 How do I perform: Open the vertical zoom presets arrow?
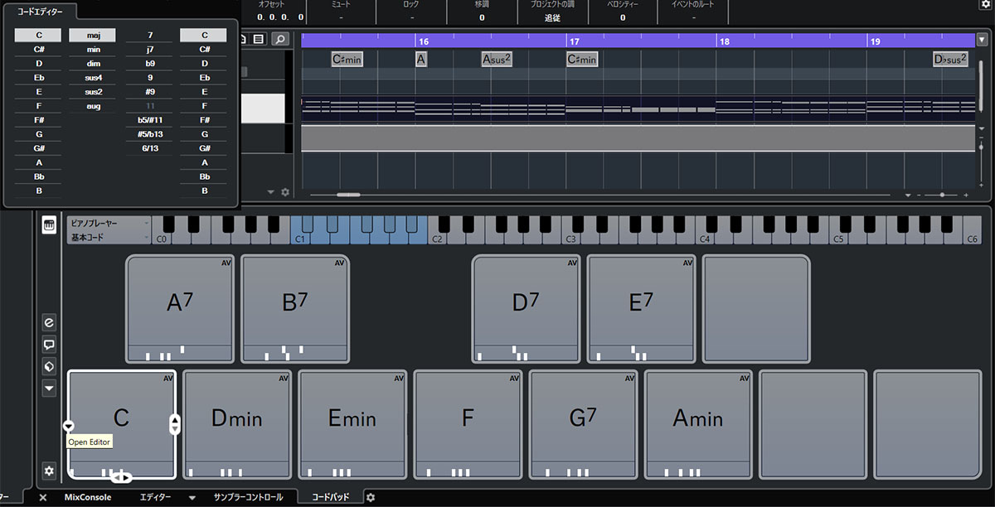click(983, 129)
